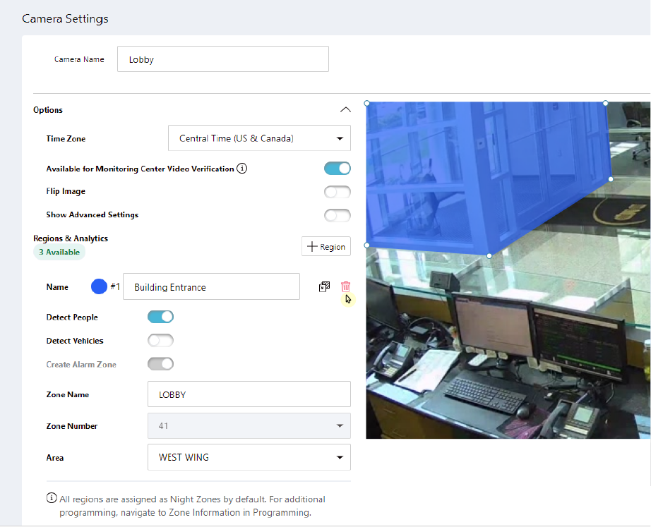The image size is (651, 527).
Task: Turn off Detect People toggle
Action: [160, 317]
